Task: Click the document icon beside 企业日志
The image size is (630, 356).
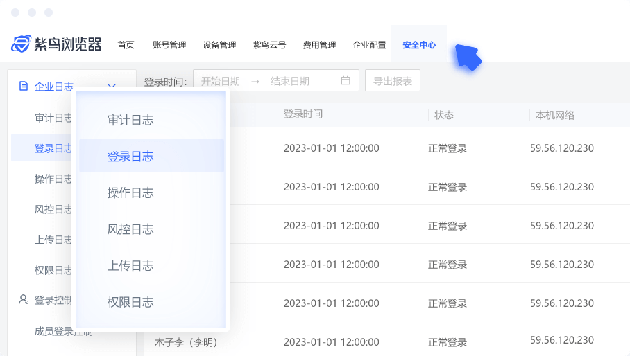Action: coord(24,87)
